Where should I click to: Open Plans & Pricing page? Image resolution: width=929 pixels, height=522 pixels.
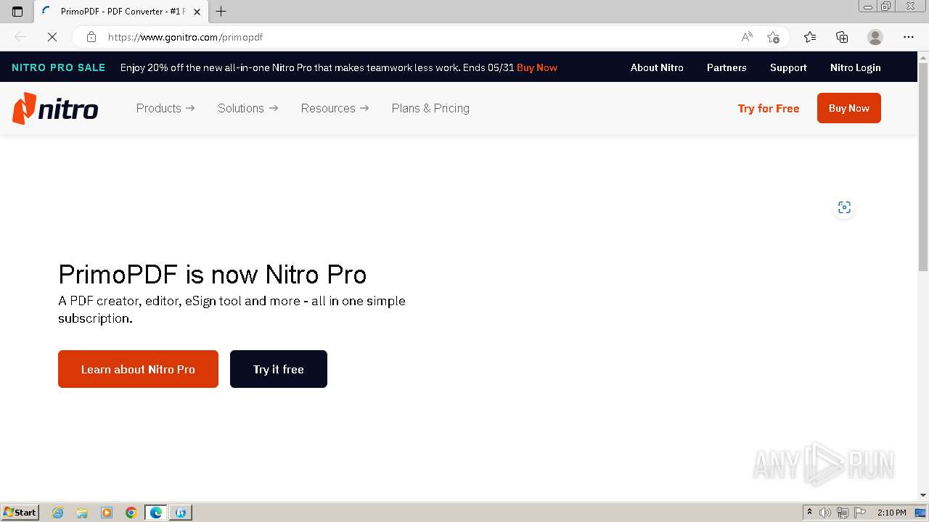(430, 108)
